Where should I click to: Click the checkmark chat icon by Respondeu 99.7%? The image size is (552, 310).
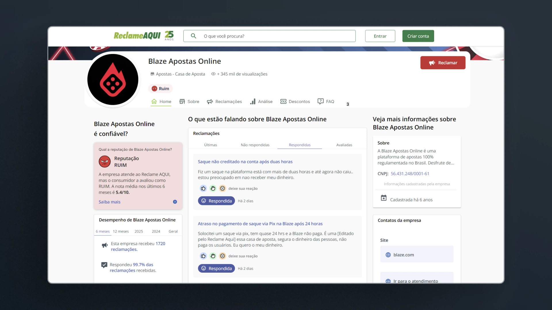[104, 265]
